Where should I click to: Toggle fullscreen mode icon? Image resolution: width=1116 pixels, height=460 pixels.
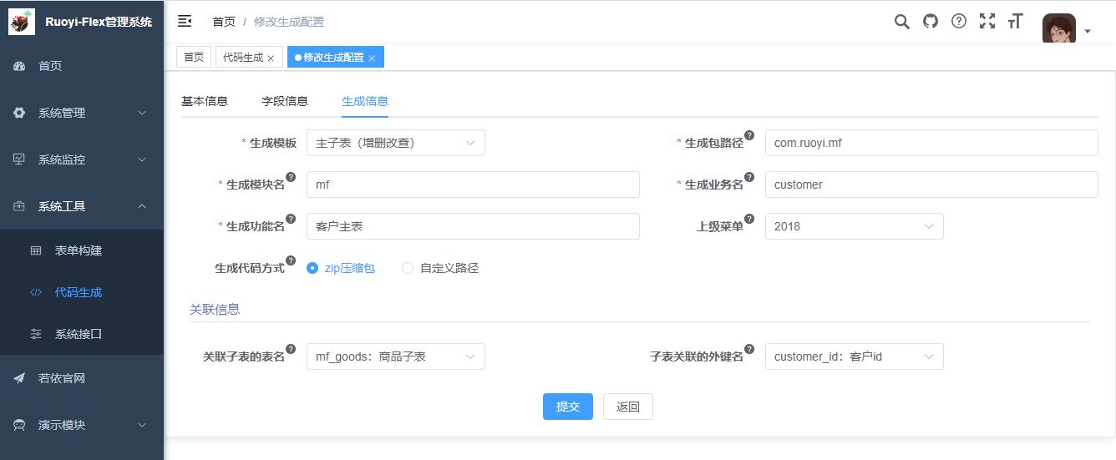pos(987,22)
